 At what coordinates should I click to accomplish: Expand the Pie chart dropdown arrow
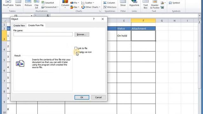tap(78, 3)
